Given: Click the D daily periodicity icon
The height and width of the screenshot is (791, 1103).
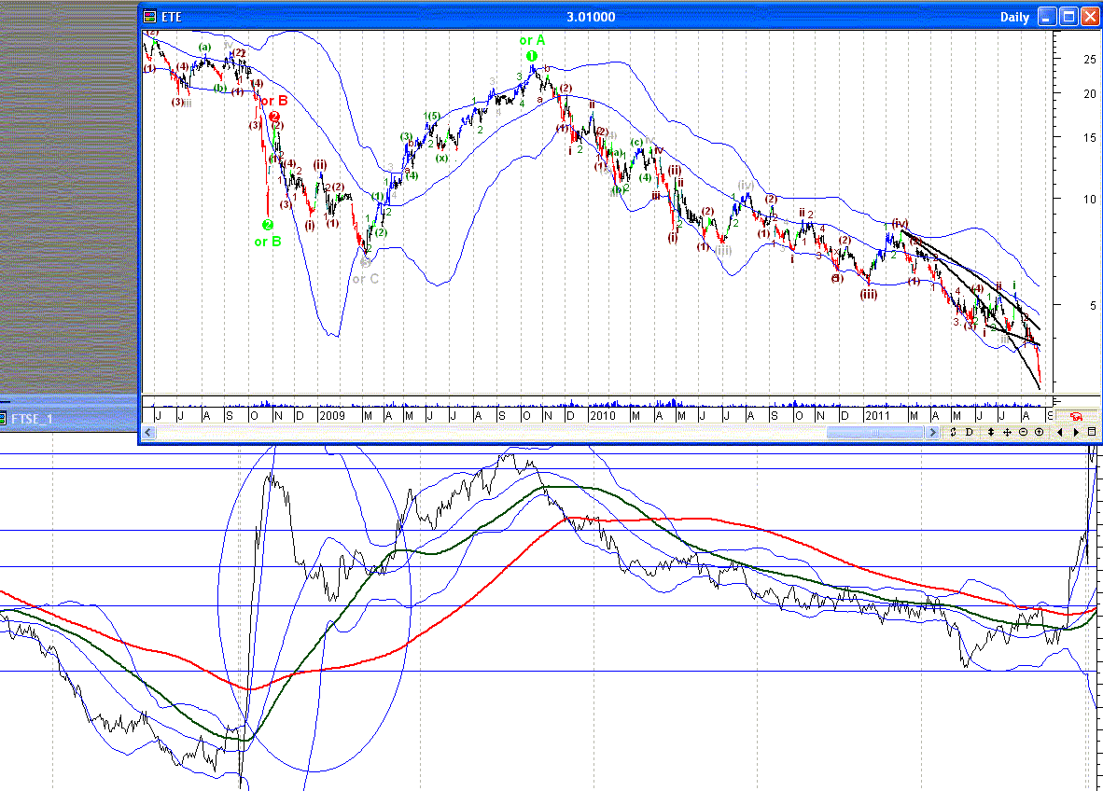Looking at the screenshot, I should pos(970,432).
